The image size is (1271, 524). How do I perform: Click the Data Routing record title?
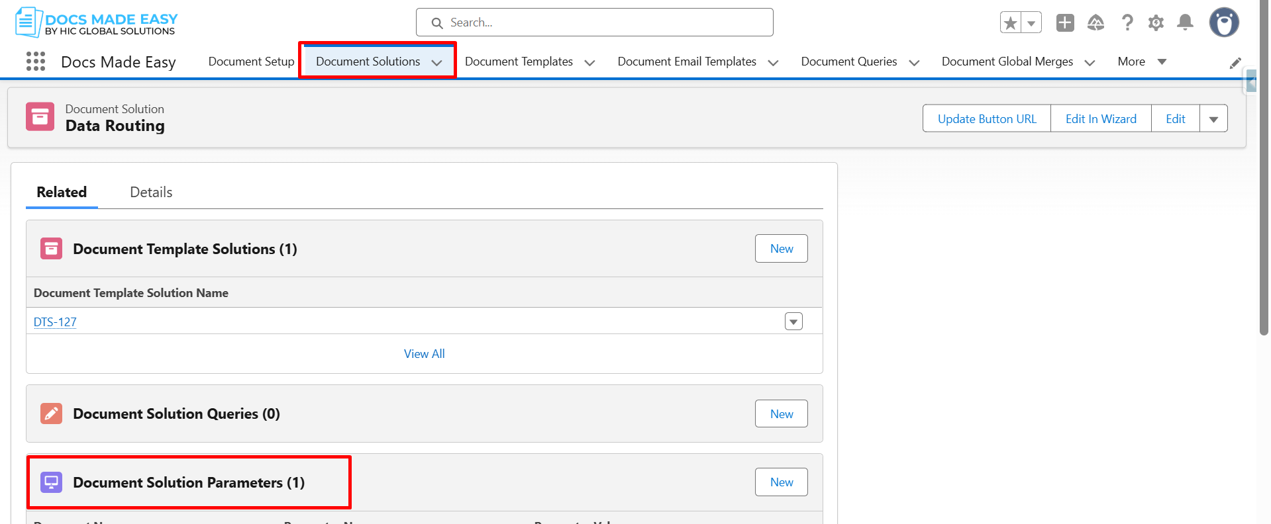tap(115, 126)
